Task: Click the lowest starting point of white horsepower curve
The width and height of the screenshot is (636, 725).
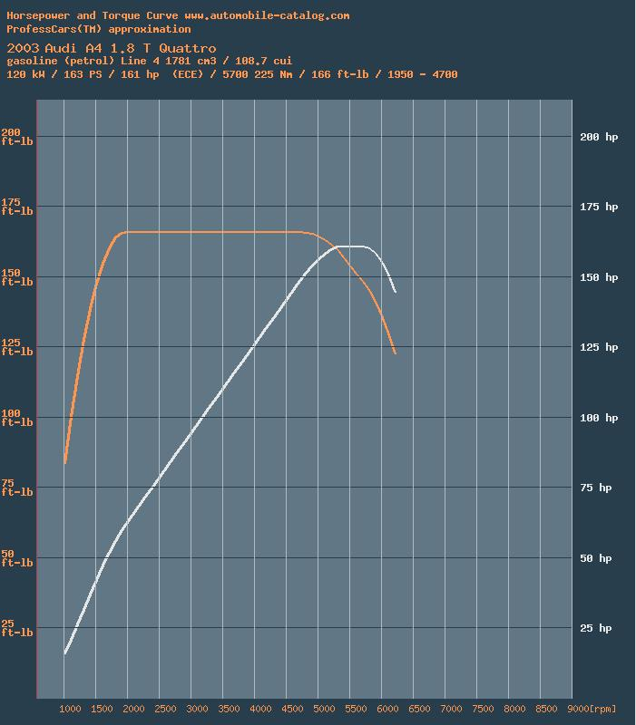Action: tap(65, 652)
